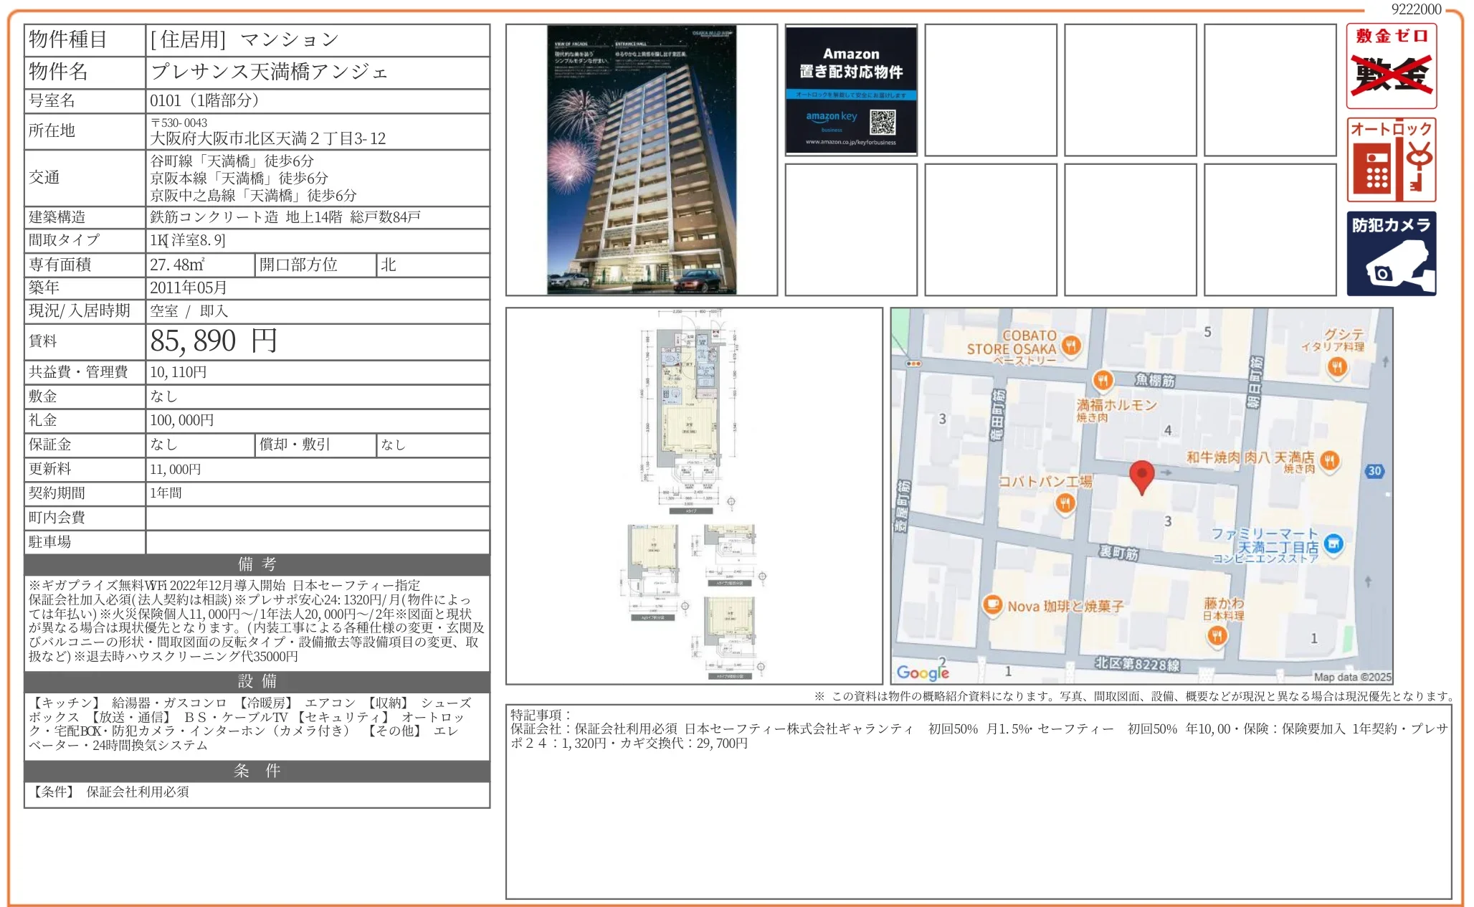
Task: Click the 防犯カメラ badge icon
Action: (x=1391, y=253)
